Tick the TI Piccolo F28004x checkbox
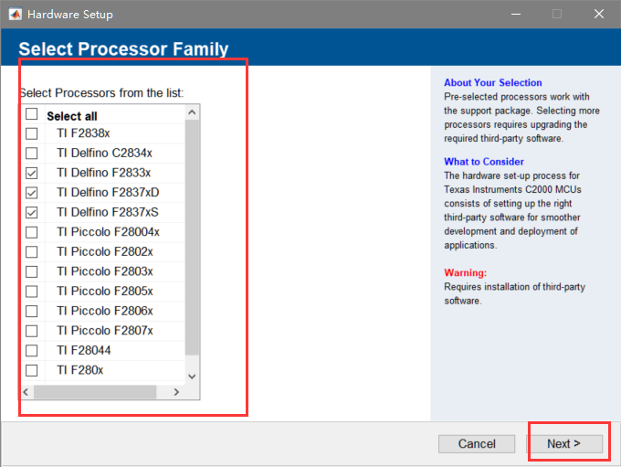The image size is (621, 467). 32,232
